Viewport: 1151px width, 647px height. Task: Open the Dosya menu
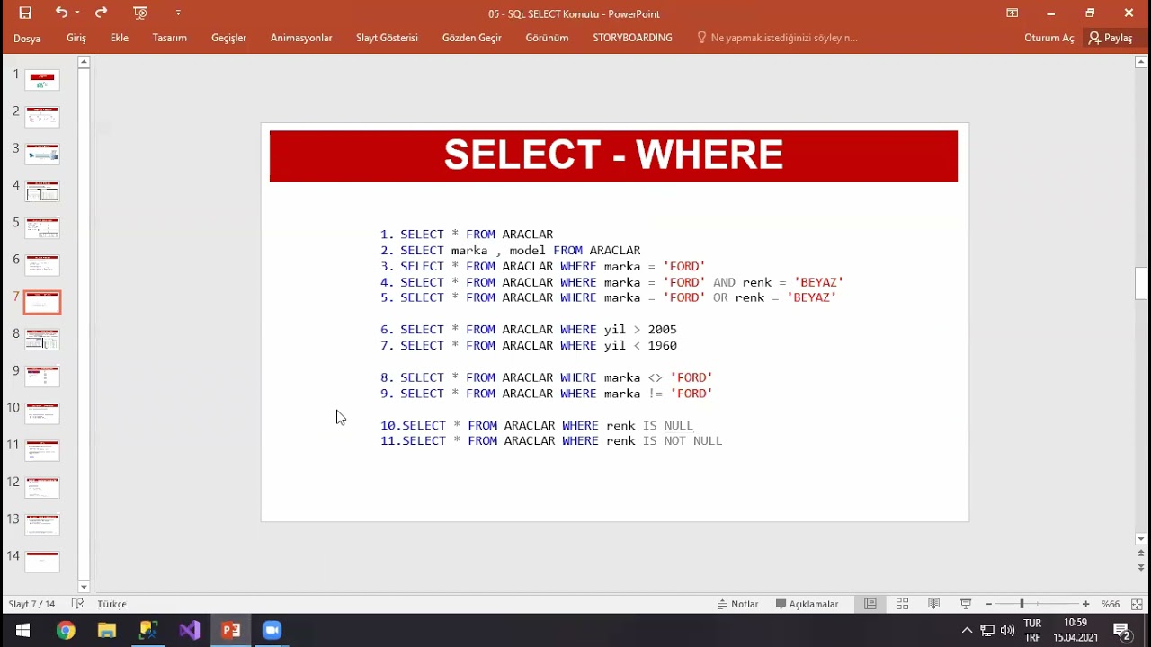point(27,38)
